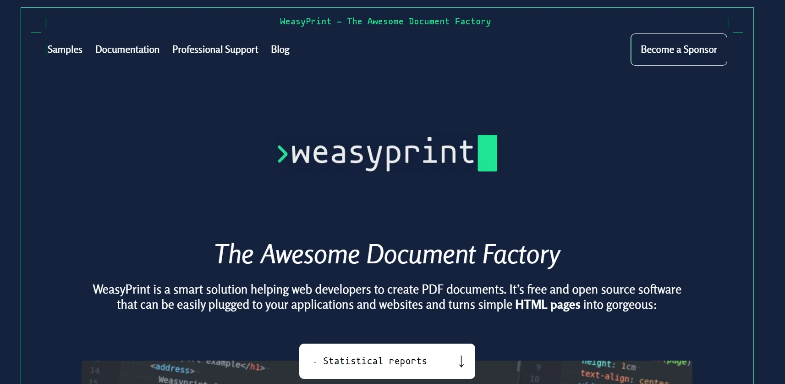
Task: Click the heading The Awesome Document Factory
Action: point(387,254)
